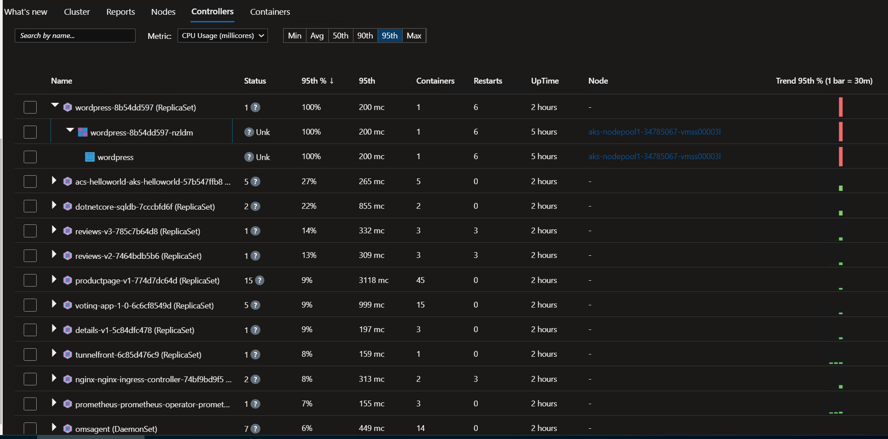Click the wordpress-8b54dd597 ReplicaSet icon
The image size is (888, 439).
(x=68, y=107)
